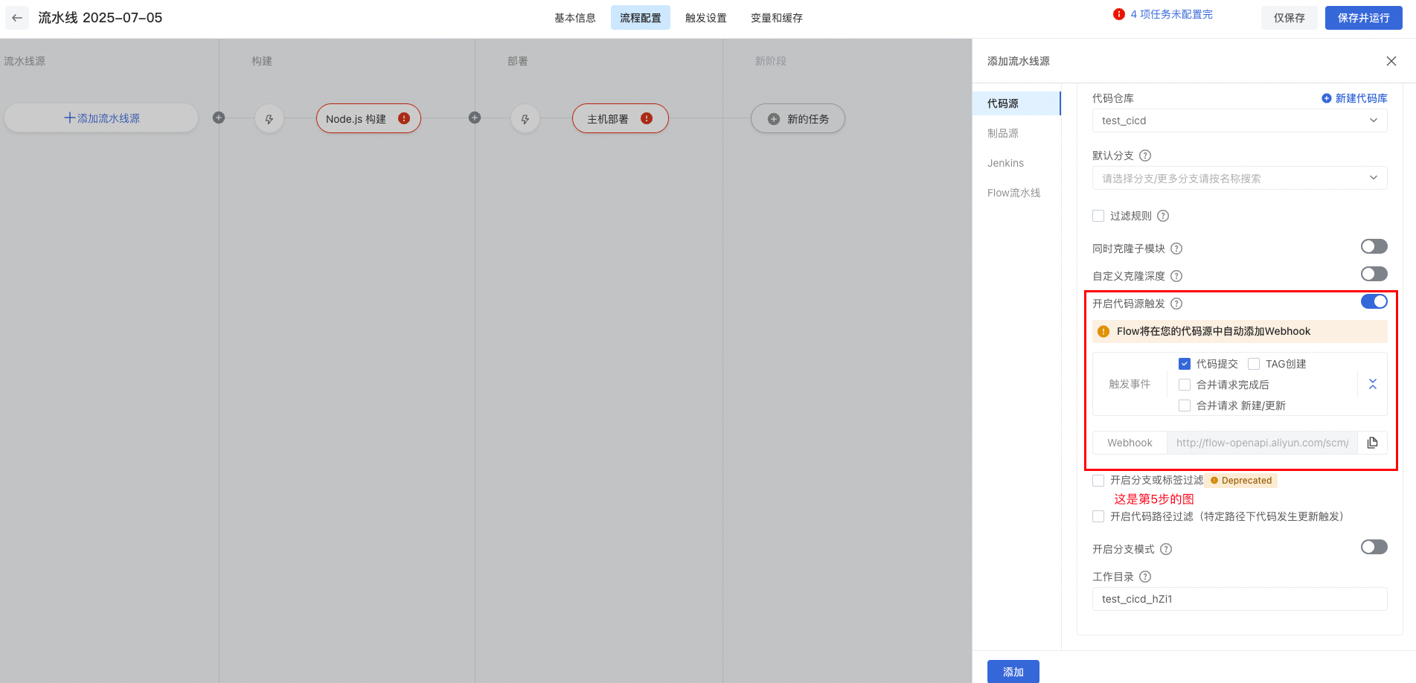Open the 代码仓库 dropdown showing test_cicd
1416x683 pixels.
point(1239,121)
